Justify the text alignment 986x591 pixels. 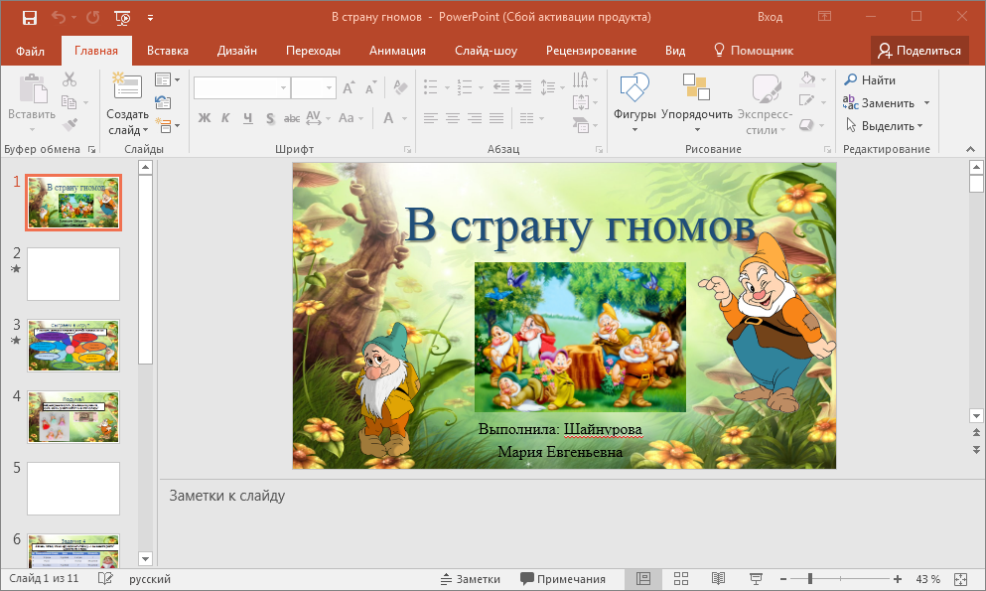coord(496,117)
